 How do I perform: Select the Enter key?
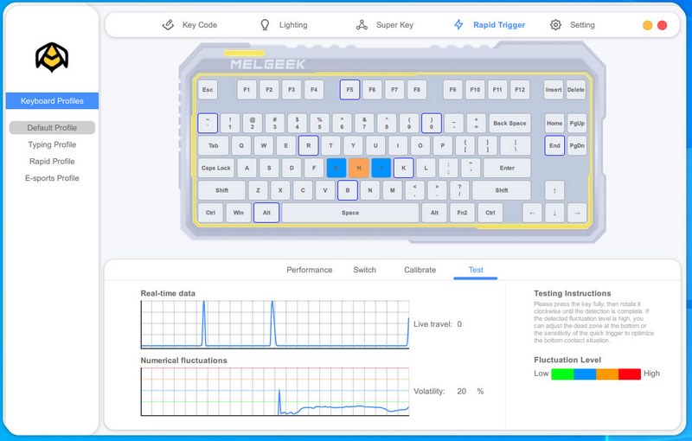(x=507, y=168)
